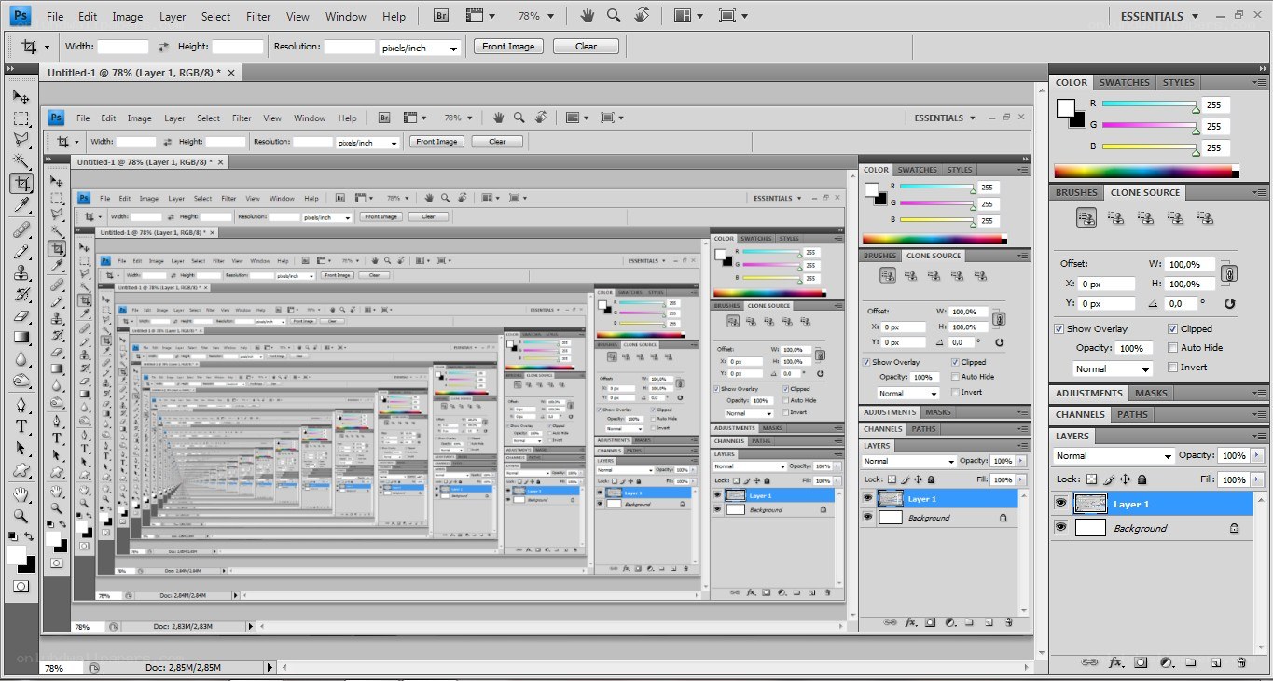
Task: Select the Gradient tool in outermost toolbox
Action: click(x=21, y=337)
